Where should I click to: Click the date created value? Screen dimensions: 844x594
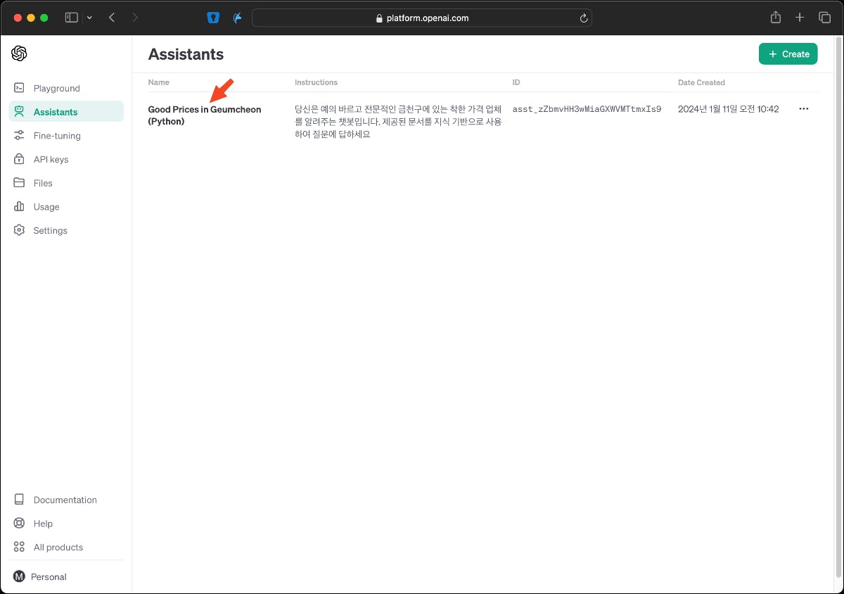click(x=728, y=109)
